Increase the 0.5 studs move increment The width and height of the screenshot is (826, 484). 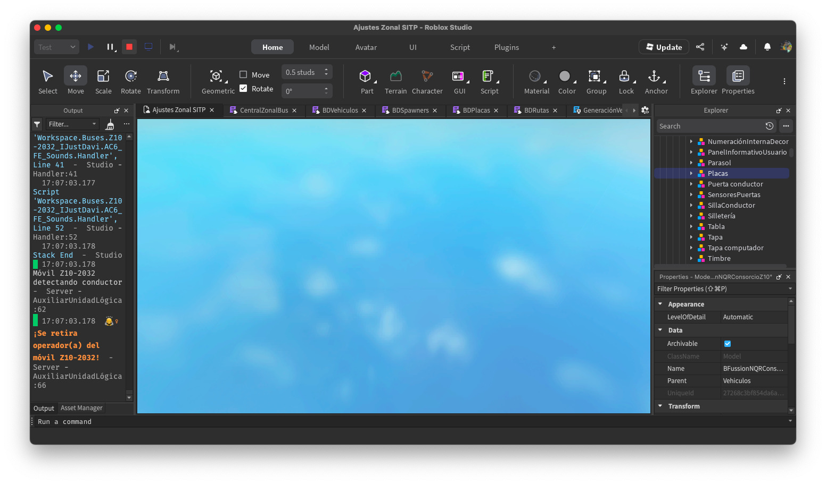click(326, 70)
